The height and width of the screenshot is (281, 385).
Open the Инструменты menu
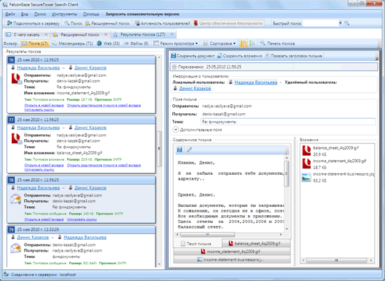(x=64, y=14)
